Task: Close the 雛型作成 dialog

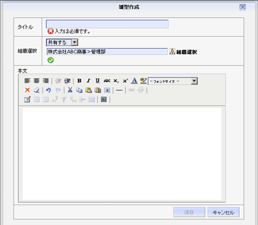Action: click(243, 7)
